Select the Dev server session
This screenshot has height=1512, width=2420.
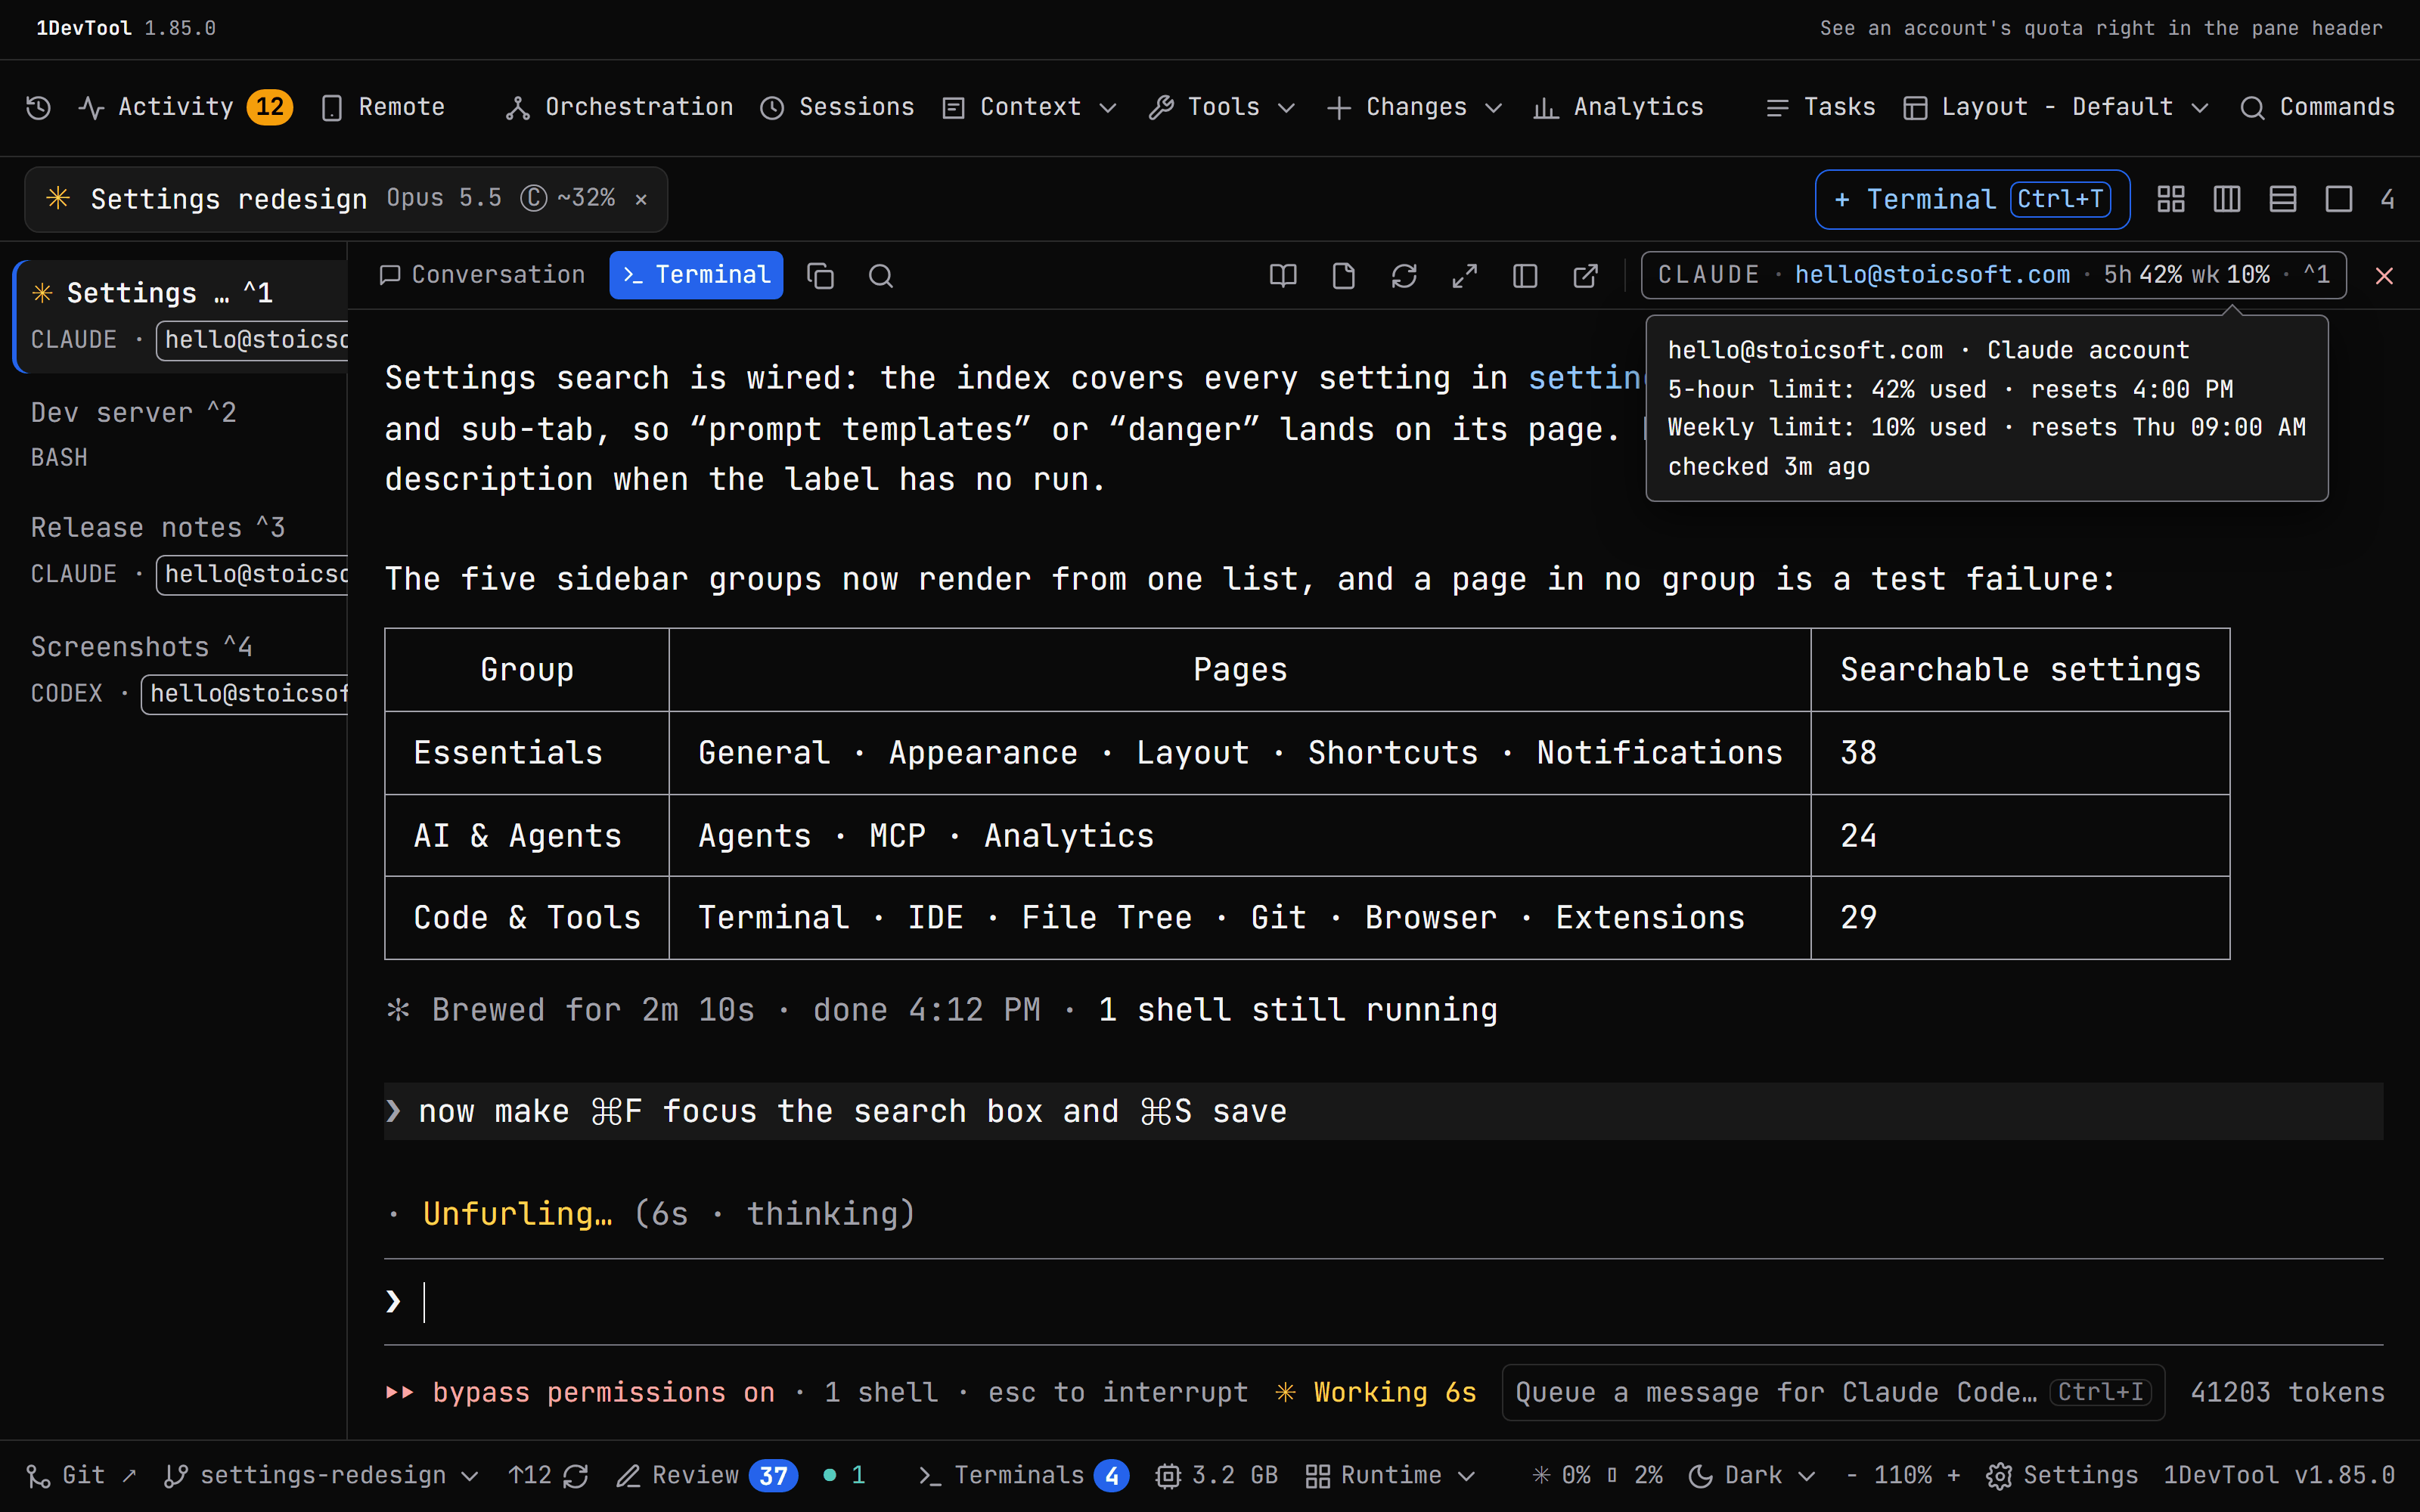pyautogui.click(x=180, y=434)
